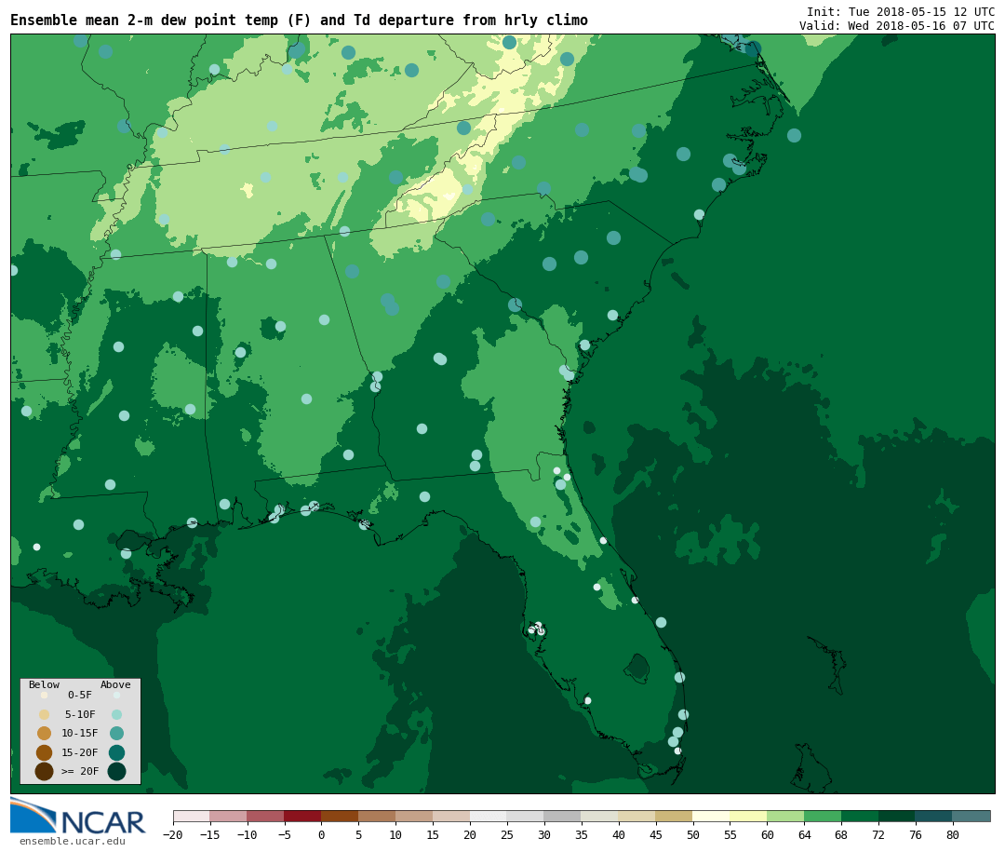Image resolution: width=1005 pixels, height=852 pixels.
Task: Click the '72' colorbar tick label
Action: coord(878,834)
